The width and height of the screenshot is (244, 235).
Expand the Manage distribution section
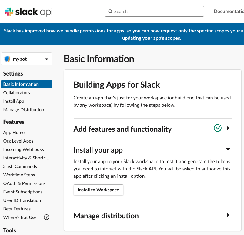coord(228,215)
